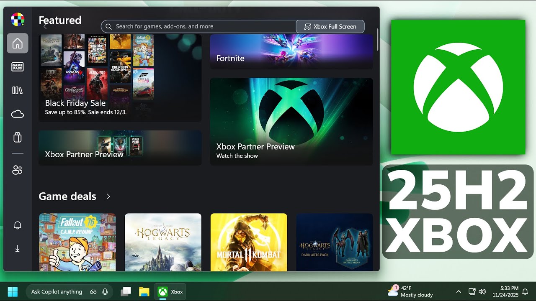Open notifications bell in Xbox sidebar
The width and height of the screenshot is (536, 301).
pos(18,225)
